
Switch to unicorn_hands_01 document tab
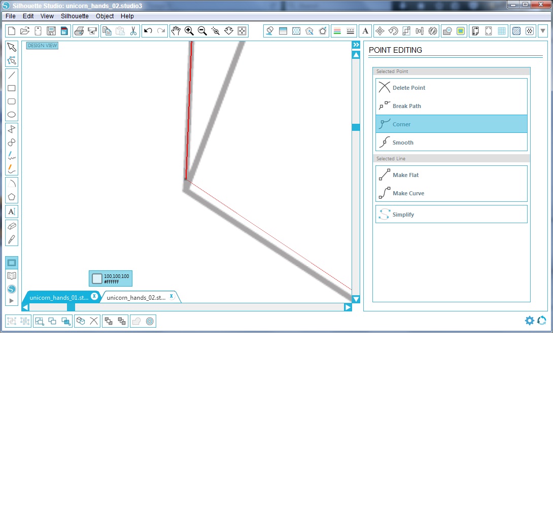pos(58,298)
